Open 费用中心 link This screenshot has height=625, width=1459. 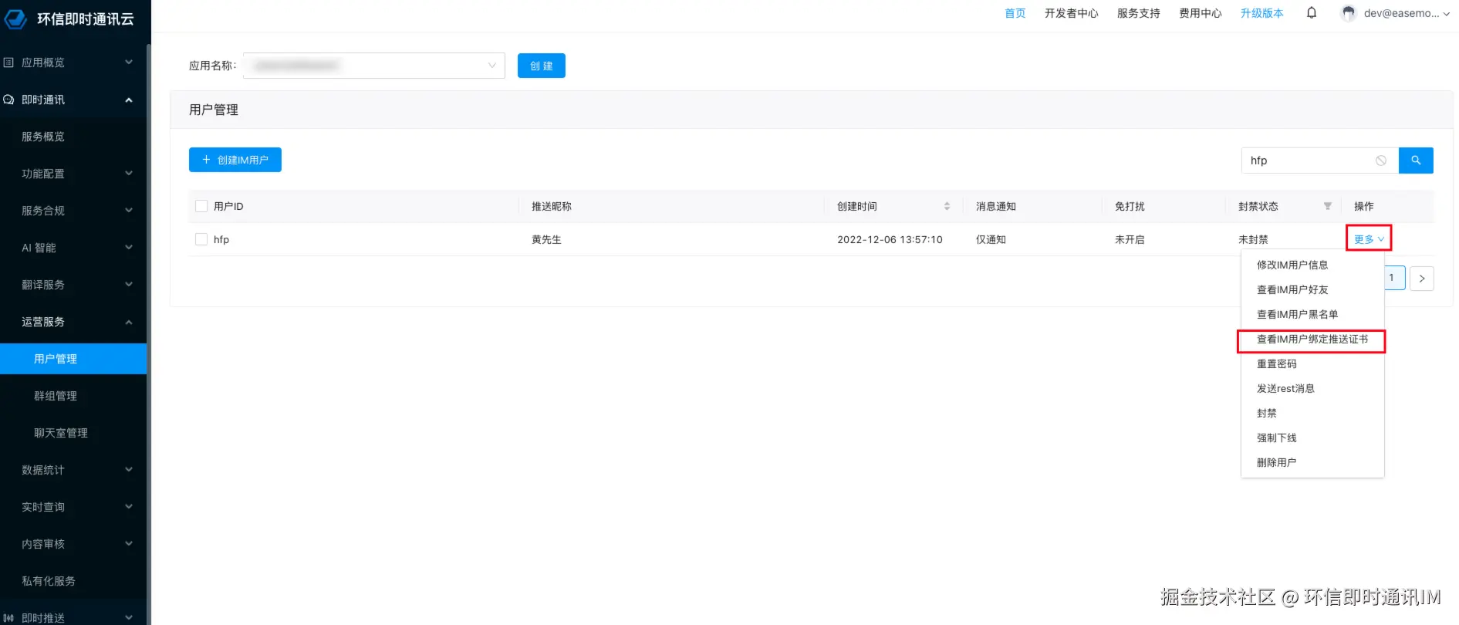(1201, 13)
